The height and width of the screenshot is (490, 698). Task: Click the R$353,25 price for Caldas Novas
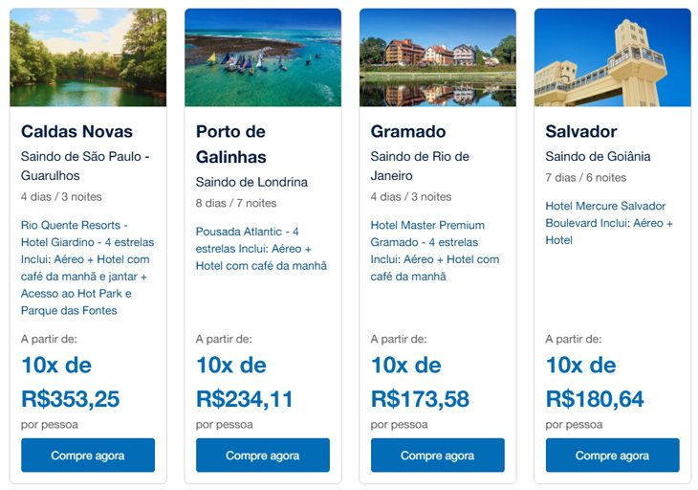point(71,399)
